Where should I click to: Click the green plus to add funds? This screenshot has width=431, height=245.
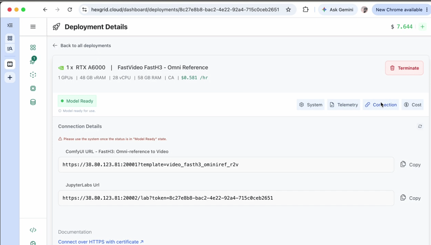(x=422, y=27)
